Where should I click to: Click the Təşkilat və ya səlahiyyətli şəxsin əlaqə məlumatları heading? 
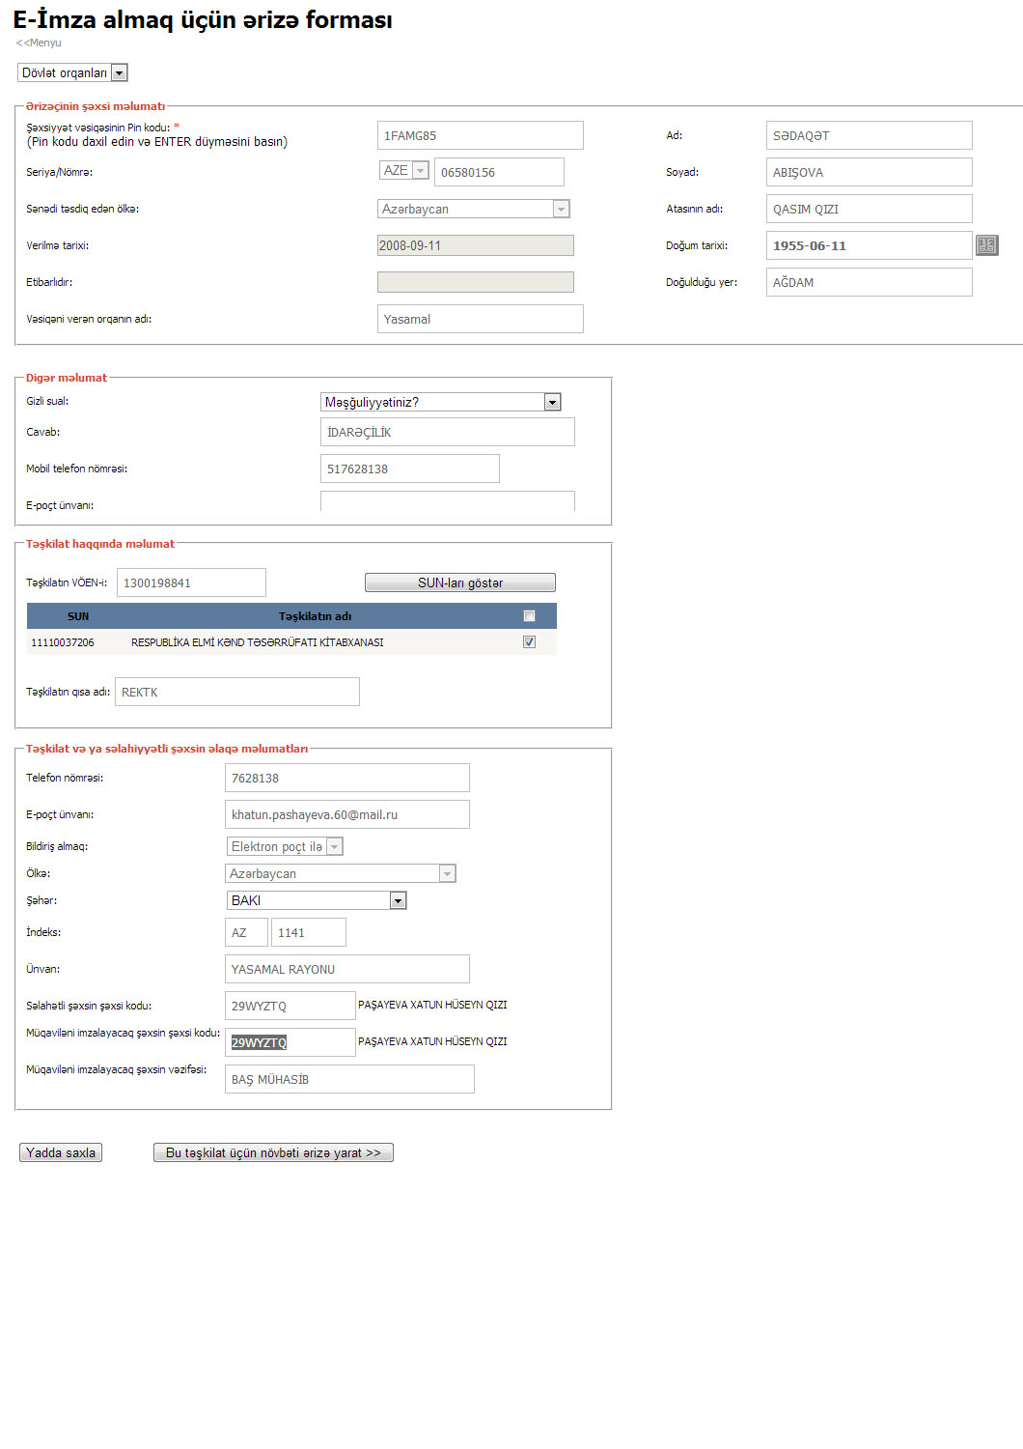(167, 749)
